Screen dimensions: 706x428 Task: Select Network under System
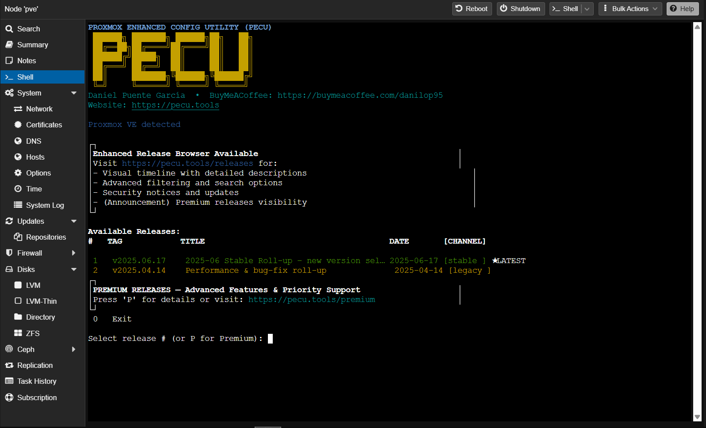coord(42,109)
